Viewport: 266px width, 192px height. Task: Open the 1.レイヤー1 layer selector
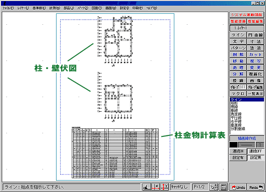pos(247,28)
